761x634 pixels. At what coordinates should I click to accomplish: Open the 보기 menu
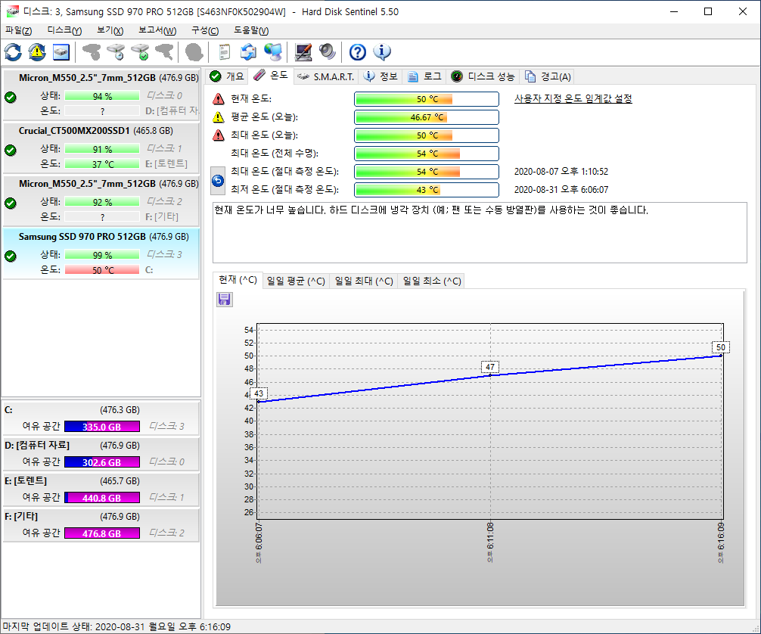tap(110, 30)
